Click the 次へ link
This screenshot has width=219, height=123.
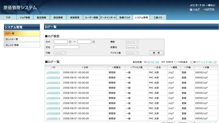[211, 62]
